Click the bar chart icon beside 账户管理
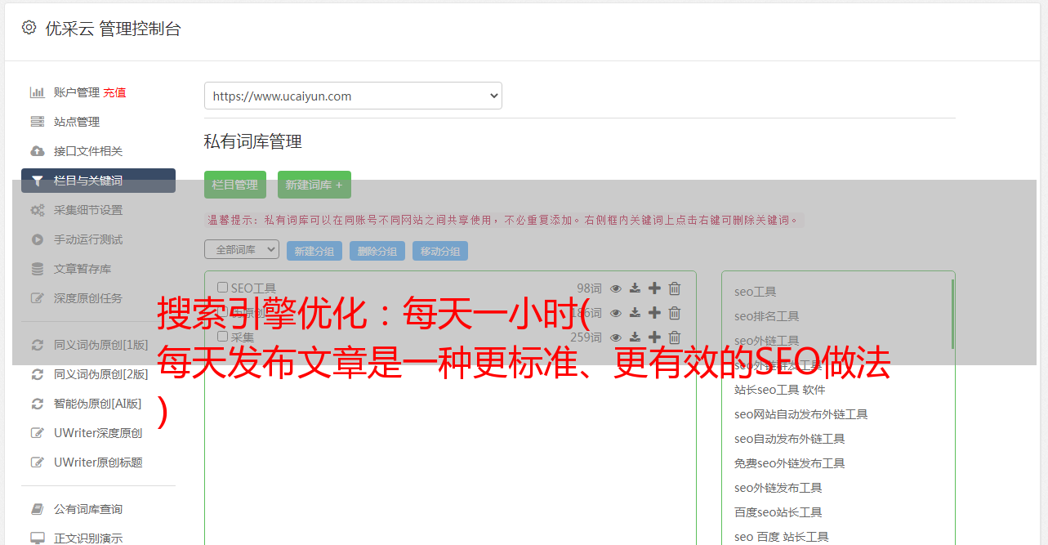1048x545 pixels. [37, 92]
